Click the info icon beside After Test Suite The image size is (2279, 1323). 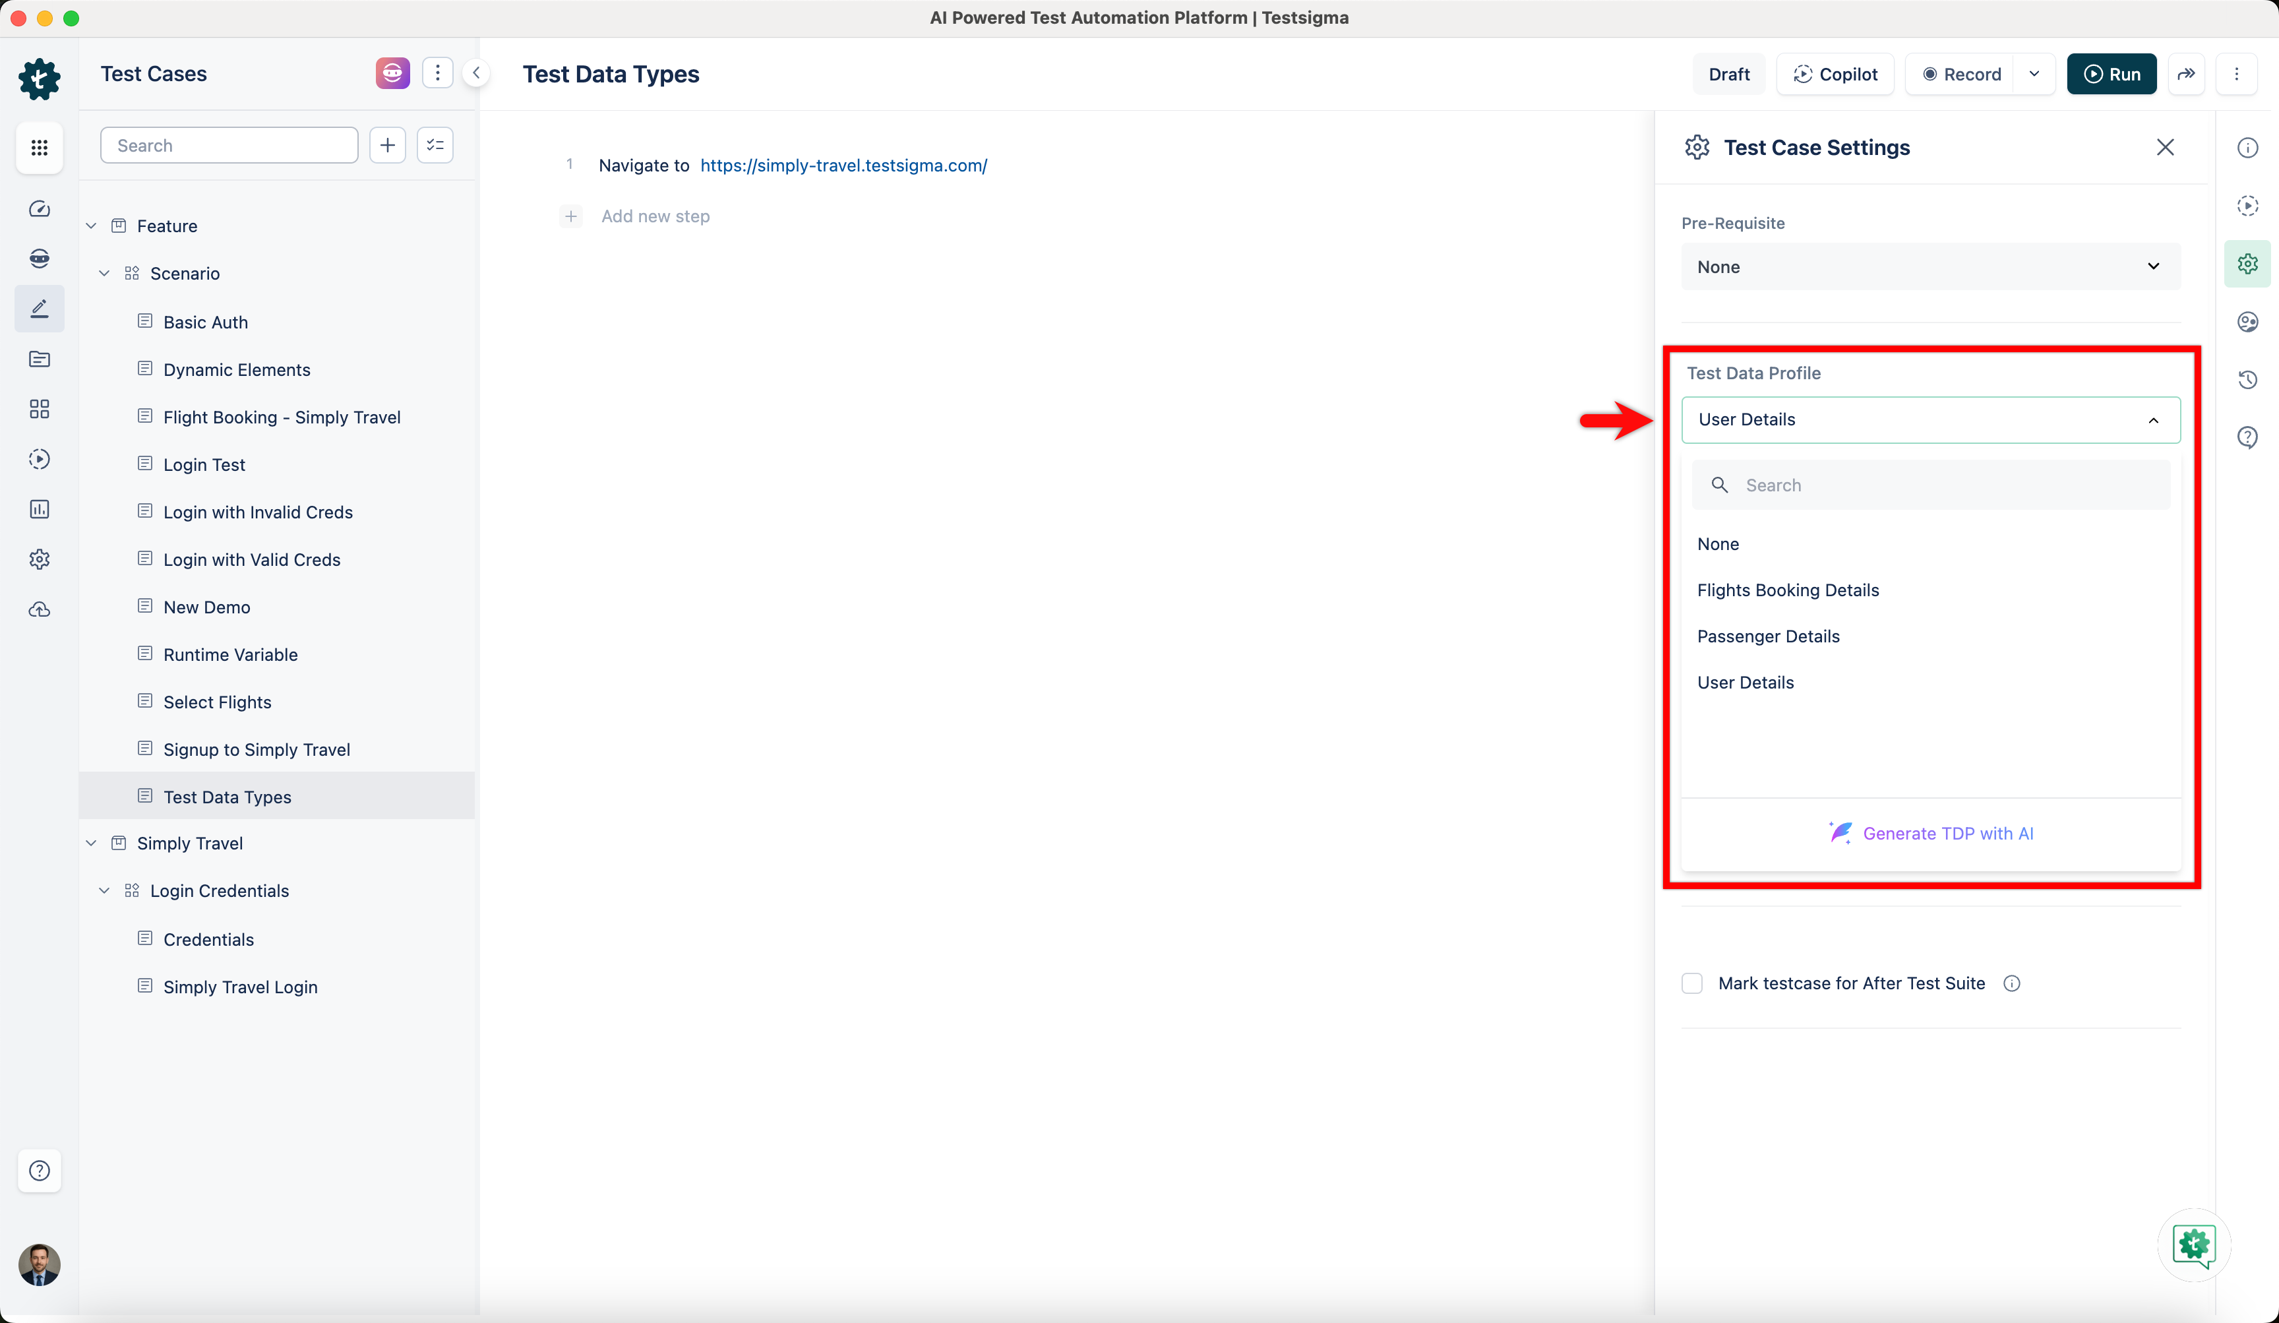(2011, 983)
